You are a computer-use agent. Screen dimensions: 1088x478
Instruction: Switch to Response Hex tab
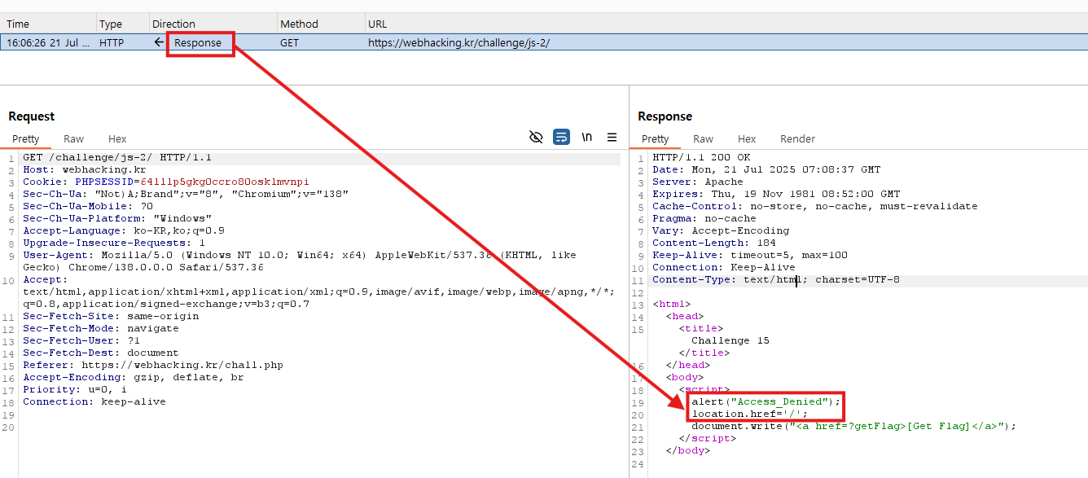point(747,138)
